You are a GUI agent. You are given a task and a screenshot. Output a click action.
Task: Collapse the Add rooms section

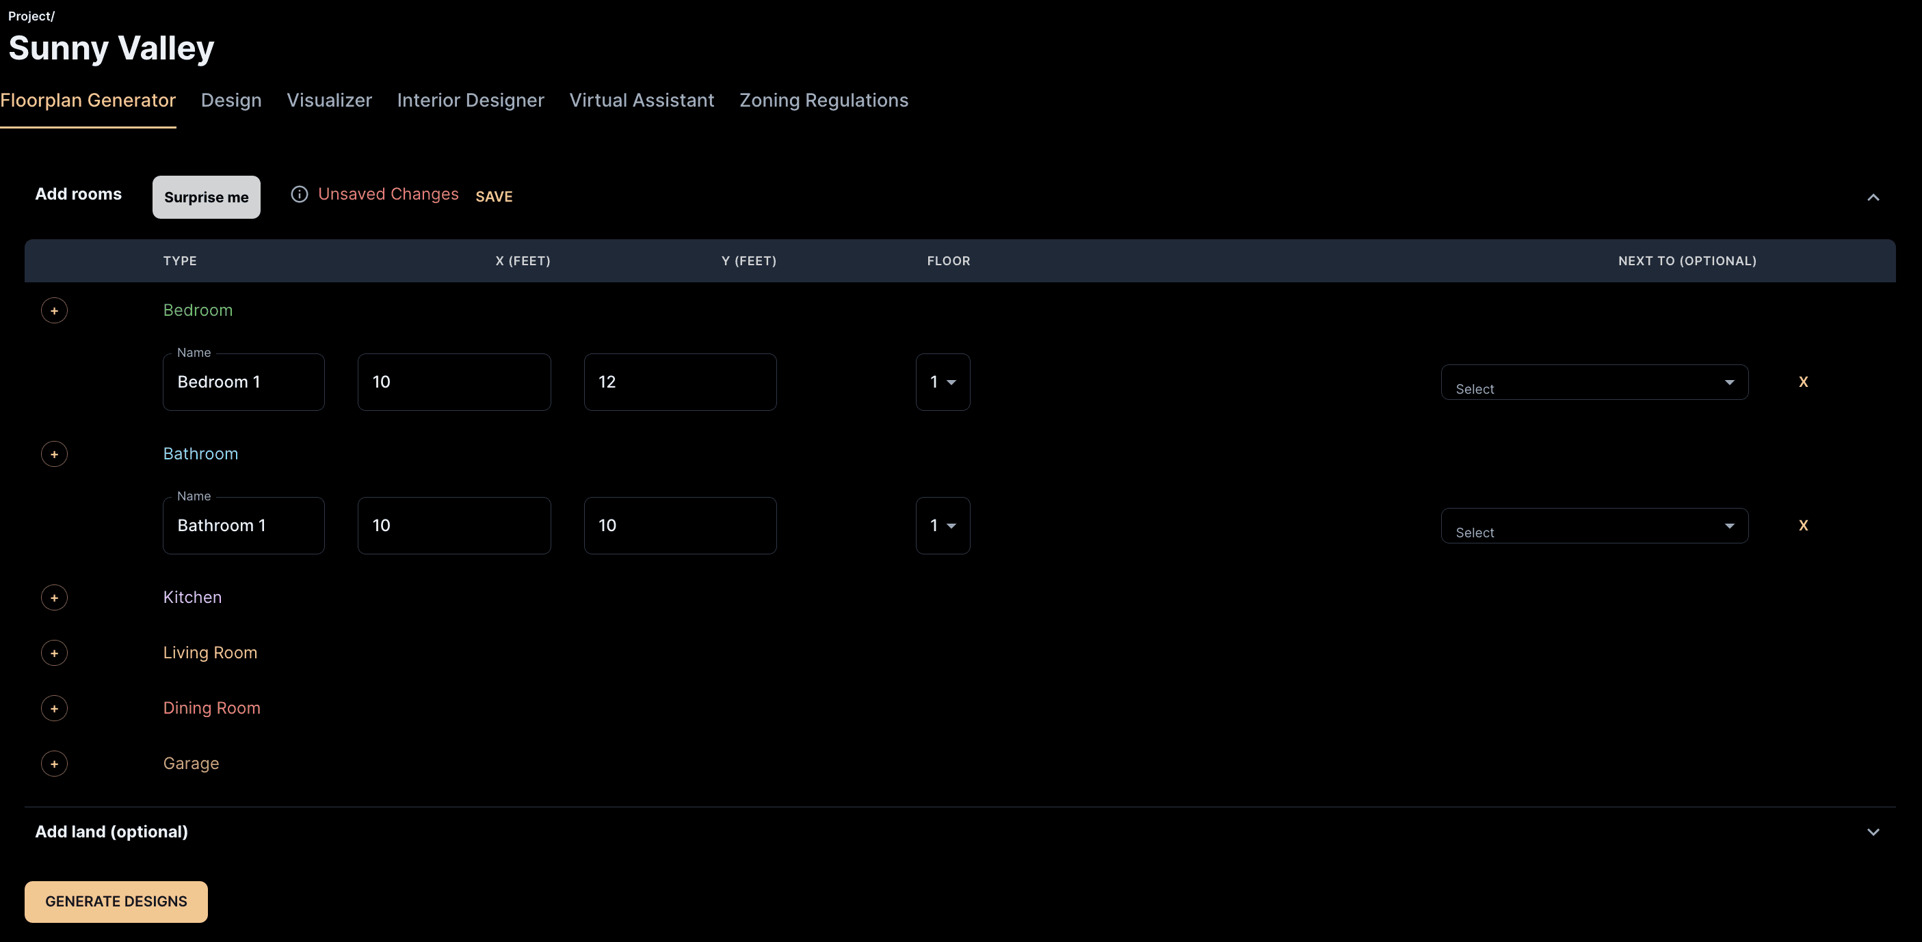(1872, 198)
